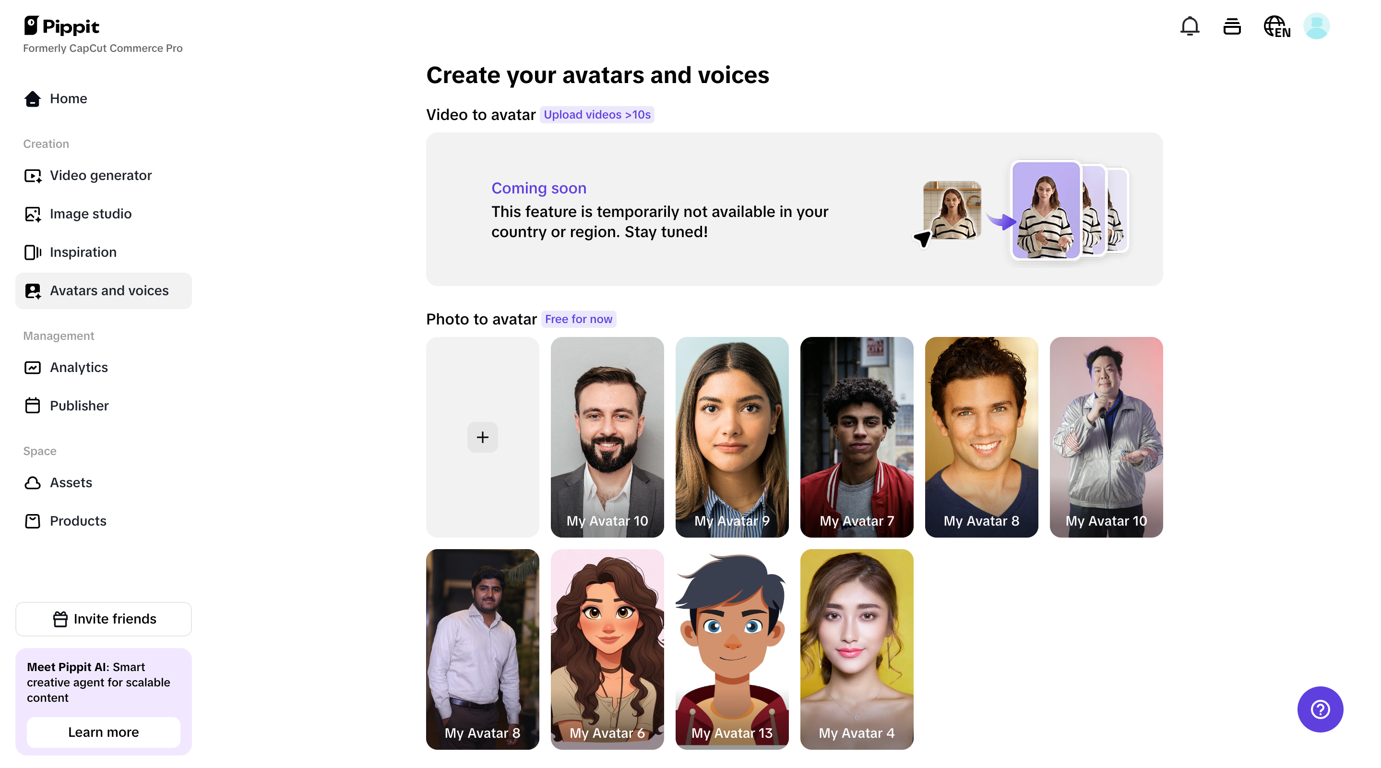Image resolution: width=1381 pixels, height=768 pixels.
Task: Open Image studio
Action: tap(90, 214)
